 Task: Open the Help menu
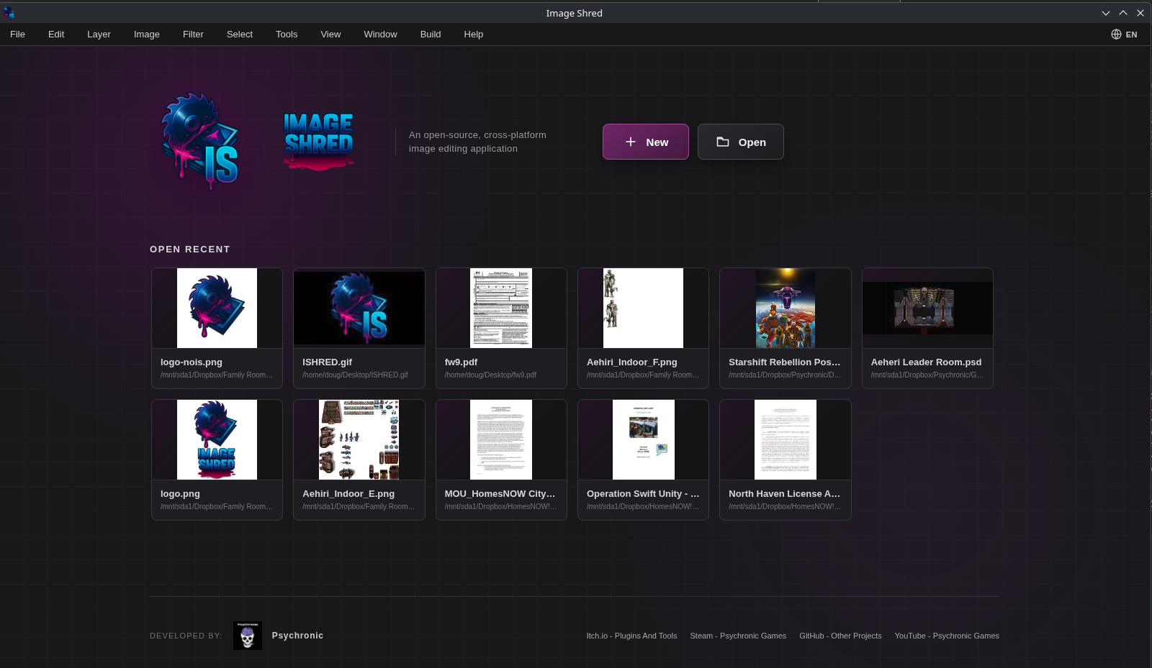click(474, 35)
